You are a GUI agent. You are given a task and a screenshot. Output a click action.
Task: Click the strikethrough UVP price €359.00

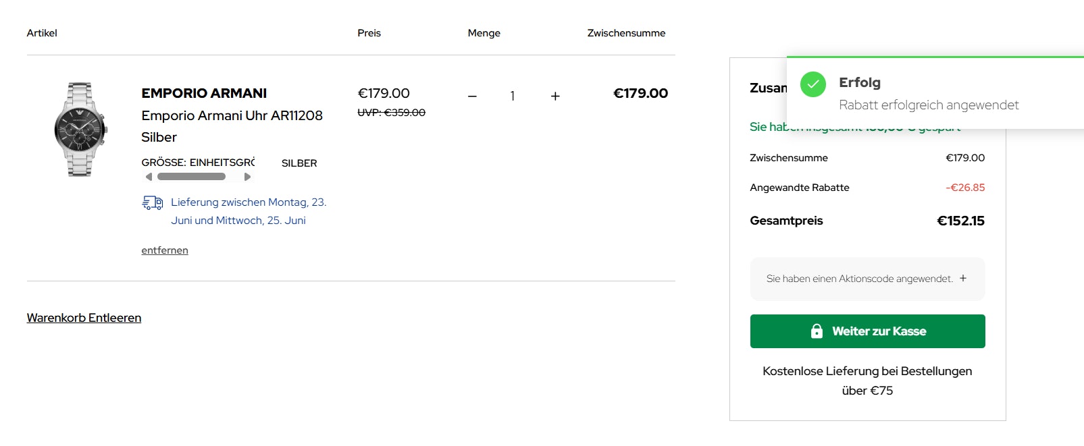point(392,113)
